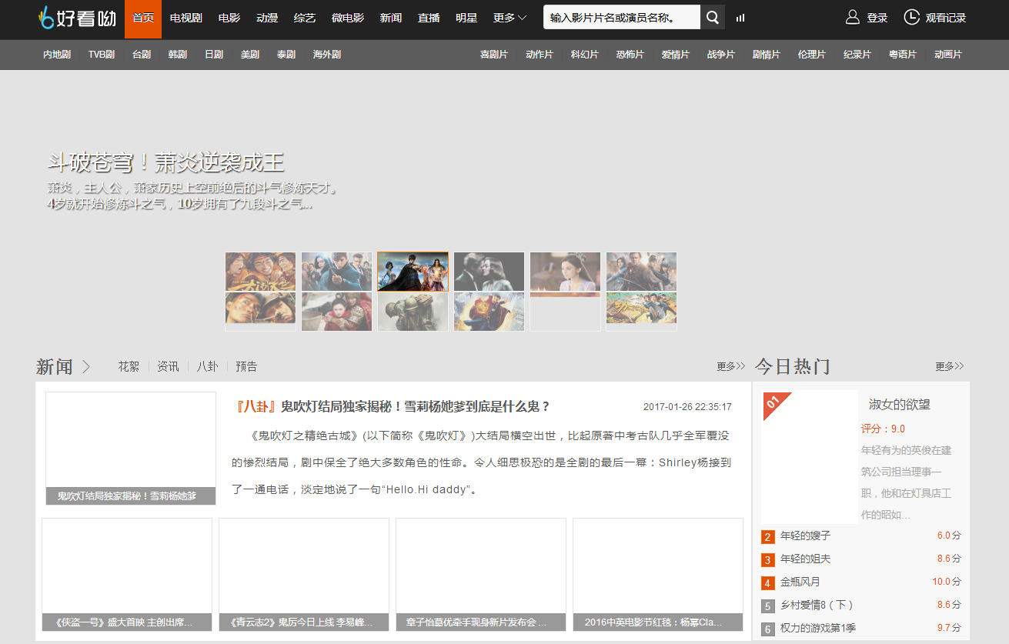Select the first top-row carousel thumbnail
1009x644 pixels.
coord(260,272)
